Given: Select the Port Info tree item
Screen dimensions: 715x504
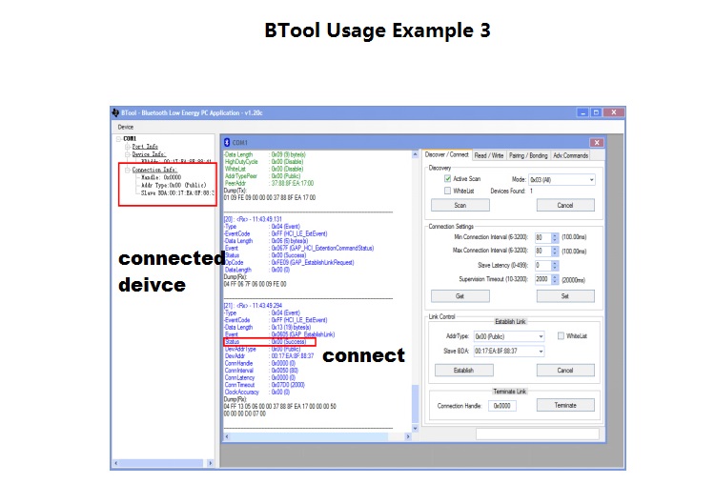Looking at the screenshot, I should point(145,147).
